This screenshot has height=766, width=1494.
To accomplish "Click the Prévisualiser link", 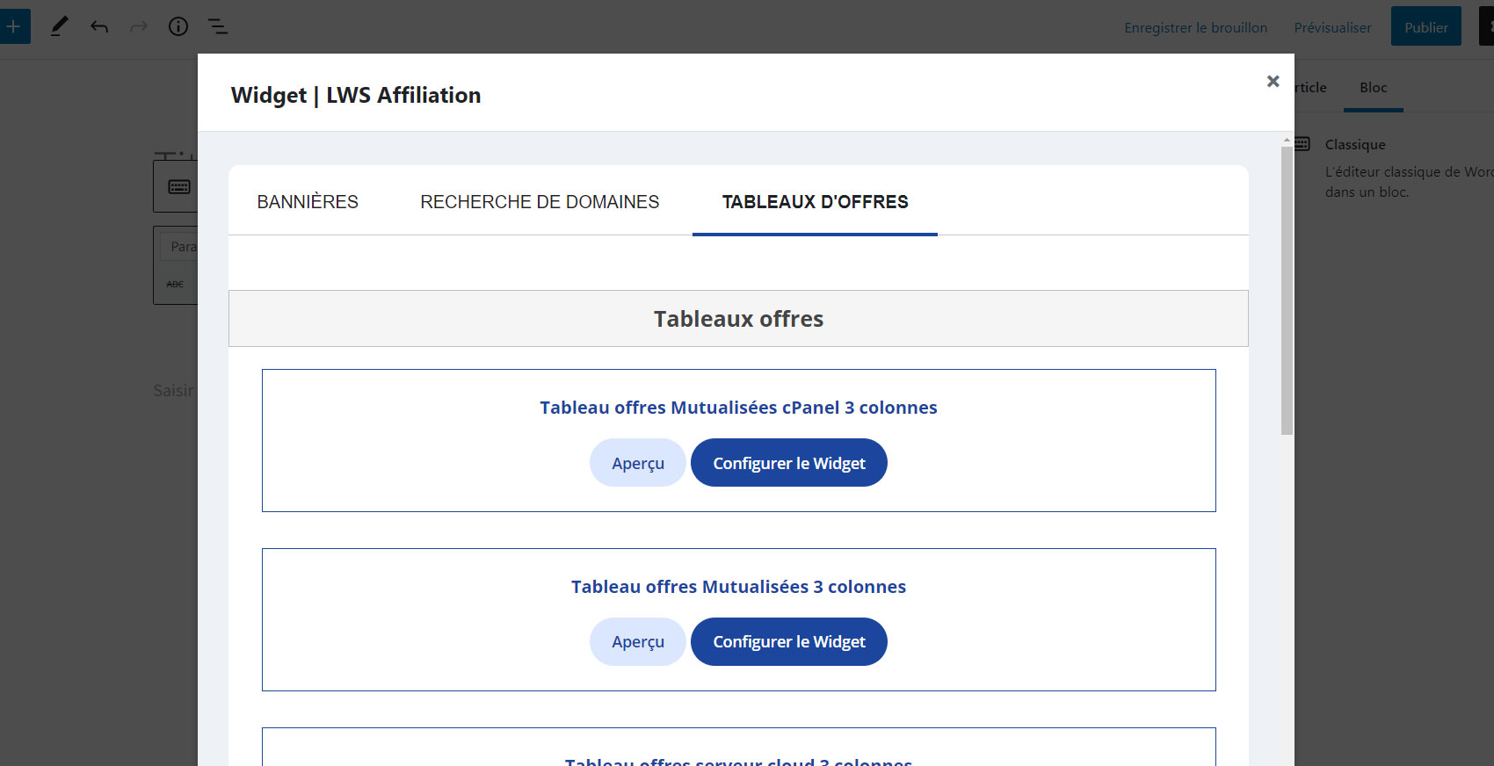I will (1332, 27).
